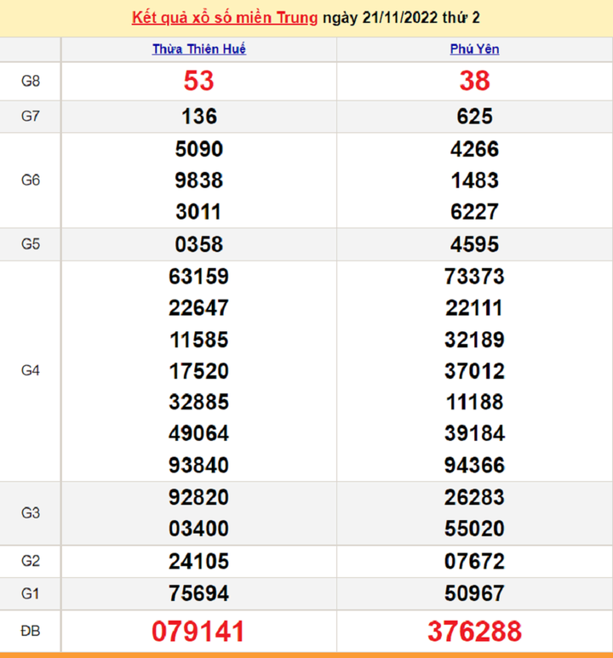The height and width of the screenshot is (658, 613).
Task: Click the G4 row label
Action: (31, 371)
